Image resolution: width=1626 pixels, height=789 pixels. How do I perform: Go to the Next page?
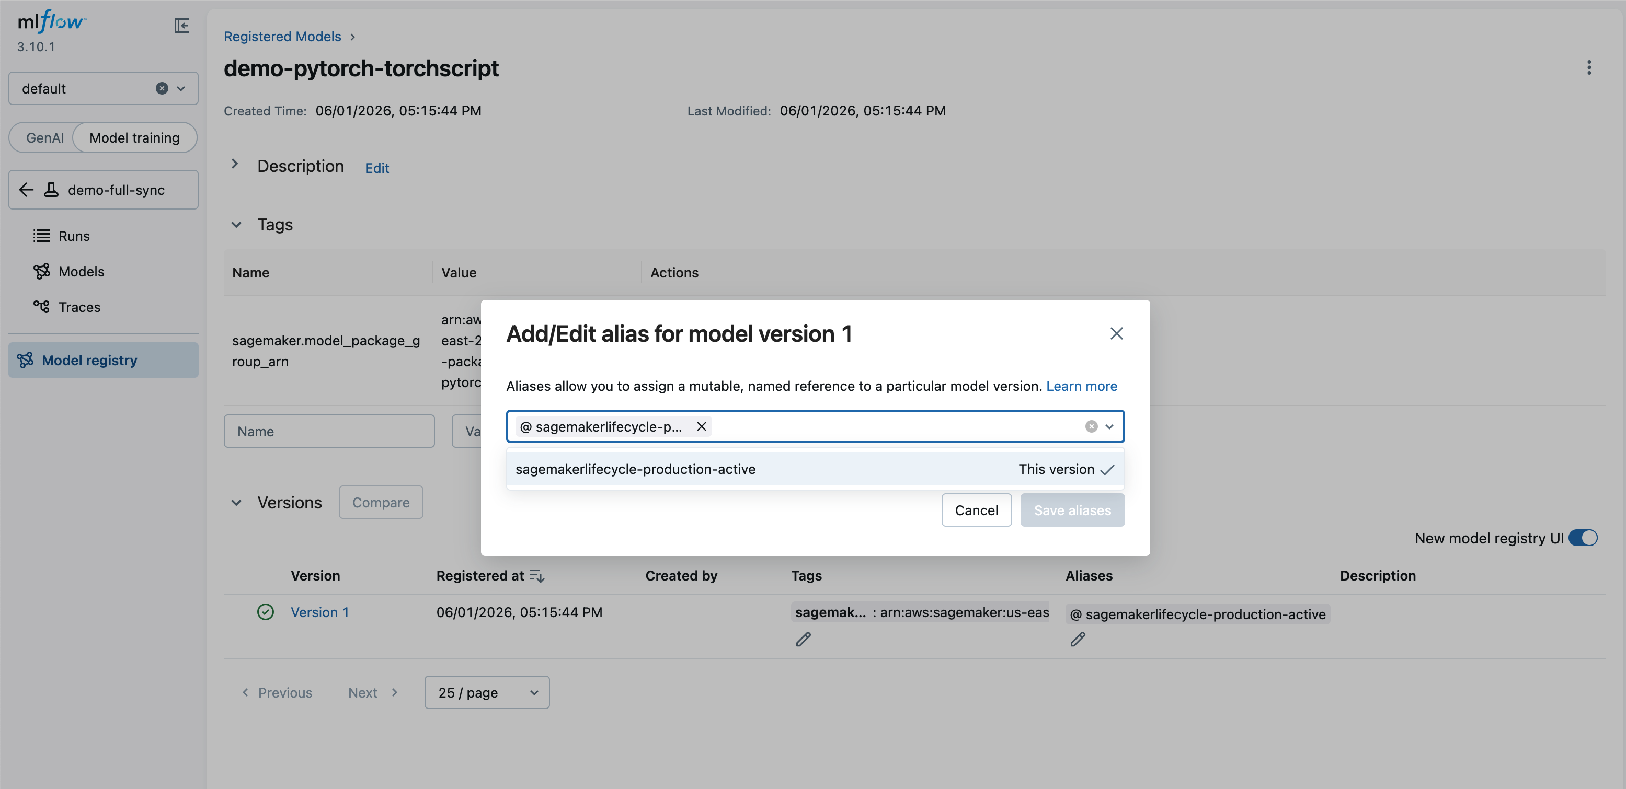(373, 692)
